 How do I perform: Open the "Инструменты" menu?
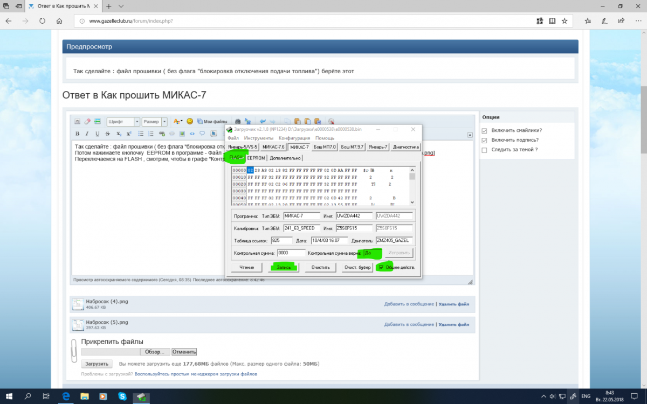[258, 138]
